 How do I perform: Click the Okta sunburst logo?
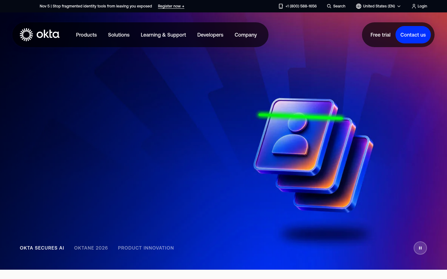(x=26, y=35)
